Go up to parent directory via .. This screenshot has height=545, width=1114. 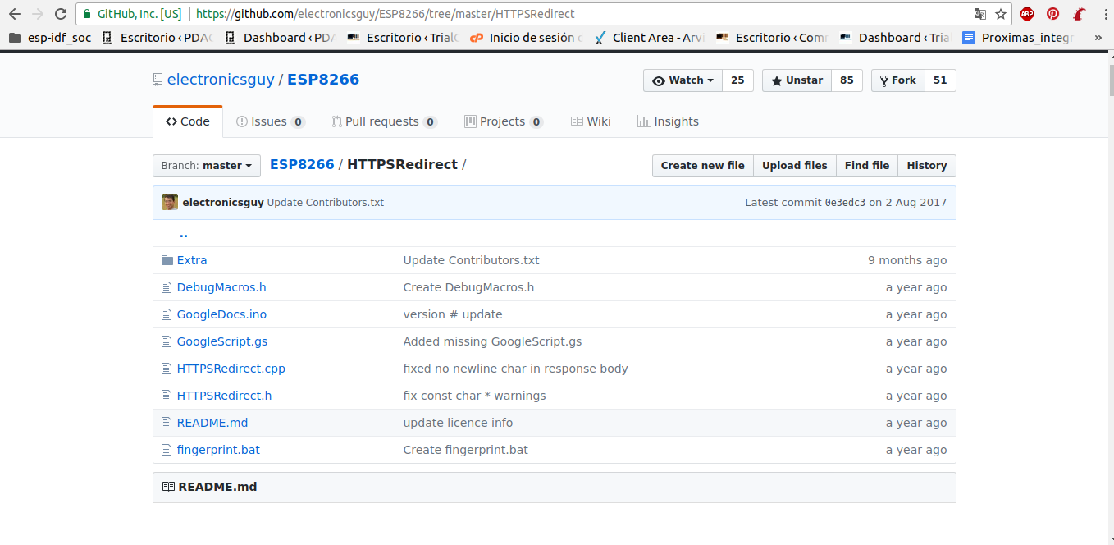[183, 233]
